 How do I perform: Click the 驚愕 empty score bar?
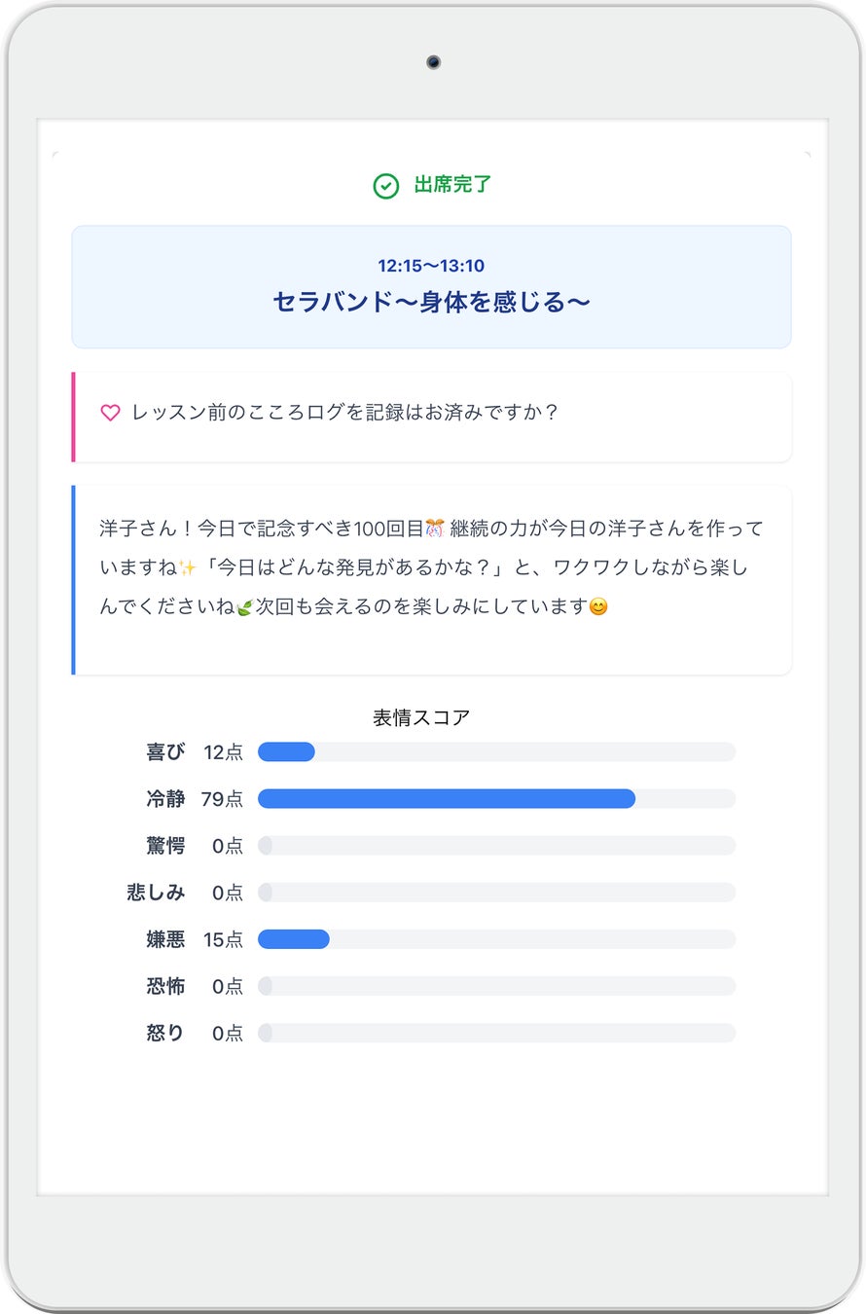tap(496, 845)
